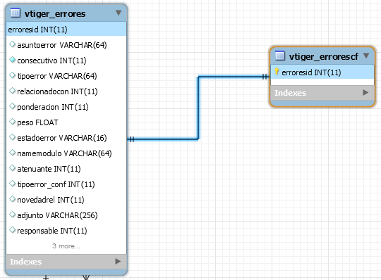The width and height of the screenshot is (381, 280).
Task: Click the diamond icon next to atenuante
Action: click(x=12, y=168)
